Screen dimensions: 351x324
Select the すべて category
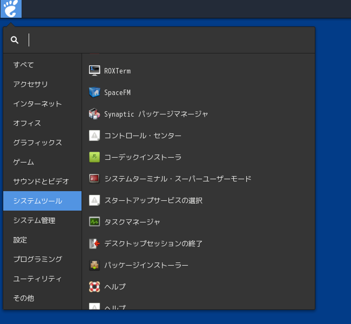[x=42, y=65]
